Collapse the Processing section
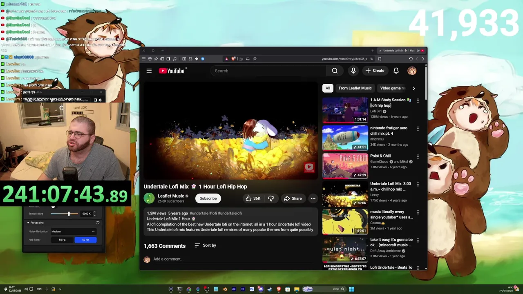 pos(28,223)
